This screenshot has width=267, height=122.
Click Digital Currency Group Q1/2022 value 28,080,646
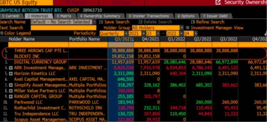174,62
